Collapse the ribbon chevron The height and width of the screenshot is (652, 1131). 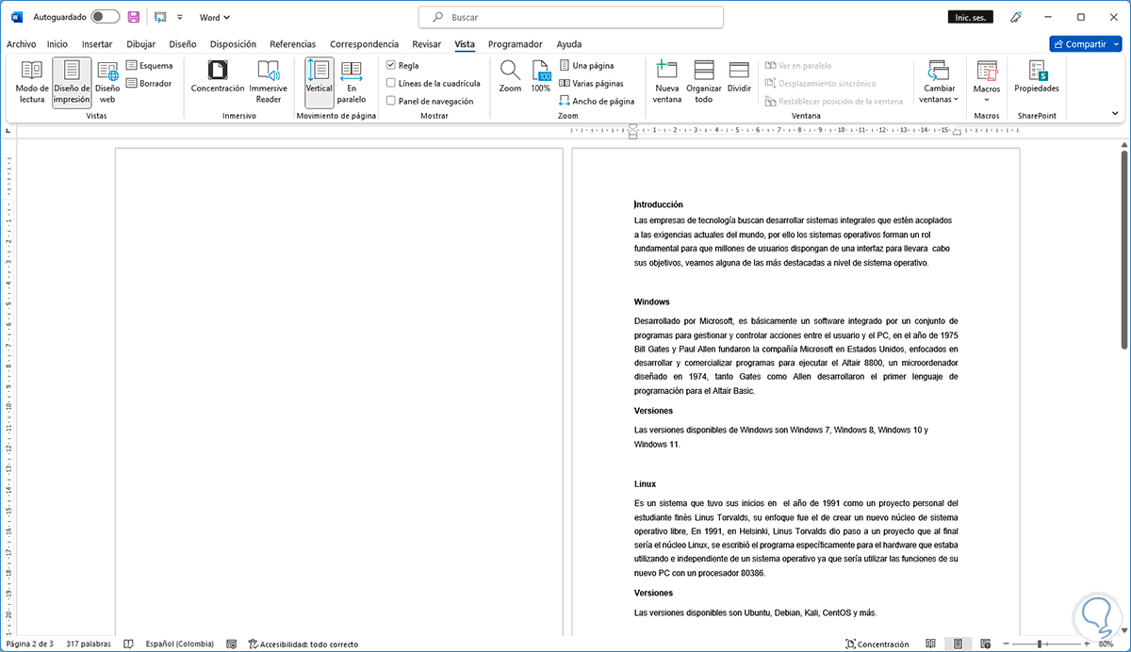coord(1115,114)
